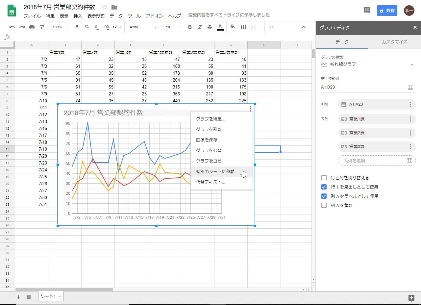Click the merge cells icon

(x=254, y=27)
